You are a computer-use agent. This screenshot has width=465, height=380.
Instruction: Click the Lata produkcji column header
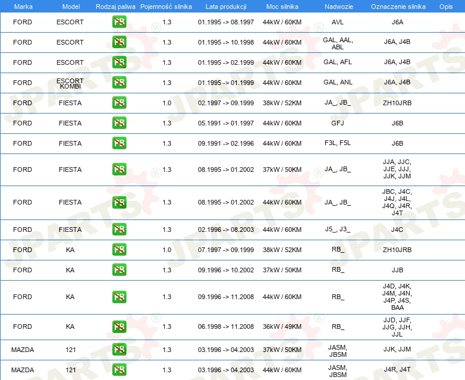tap(226, 7)
